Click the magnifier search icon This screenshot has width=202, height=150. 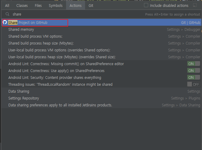[7, 14]
